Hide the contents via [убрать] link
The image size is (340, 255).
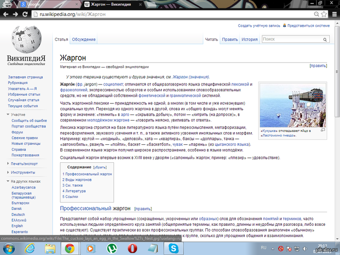pos(100,168)
